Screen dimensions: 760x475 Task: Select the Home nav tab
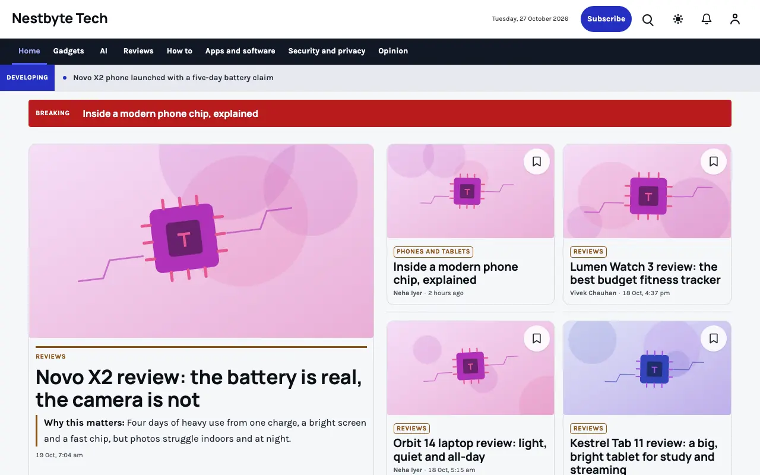coord(29,51)
